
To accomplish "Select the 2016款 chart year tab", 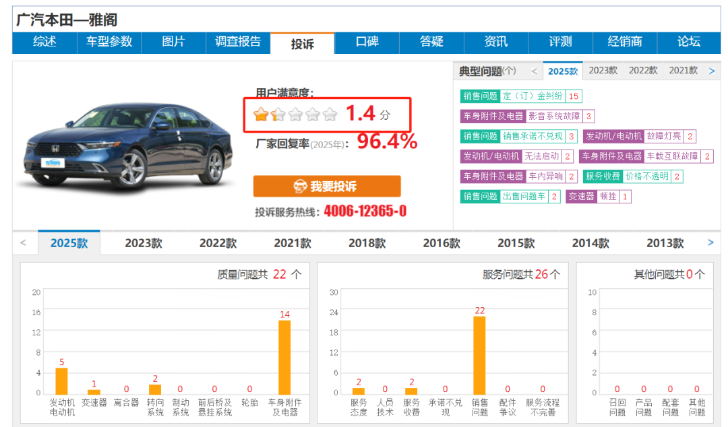I will tap(442, 243).
